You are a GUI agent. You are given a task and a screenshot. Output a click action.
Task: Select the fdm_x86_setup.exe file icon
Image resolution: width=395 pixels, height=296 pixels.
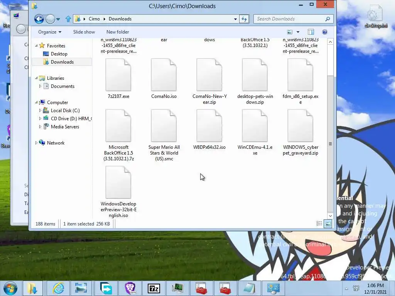click(x=300, y=75)
